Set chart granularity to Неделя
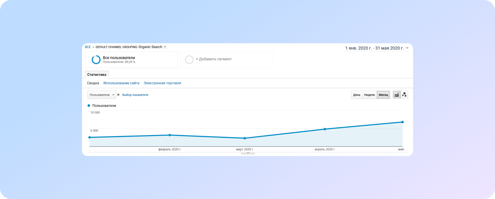This screenshot has height=199, width=495. click(x=369, y=95)
